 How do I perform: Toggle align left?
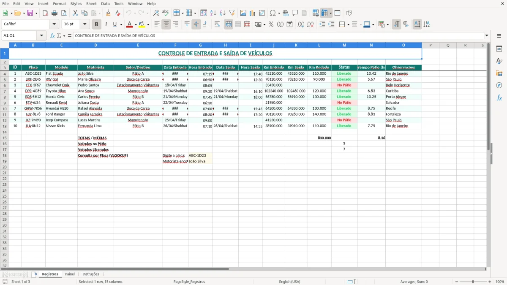157,24
